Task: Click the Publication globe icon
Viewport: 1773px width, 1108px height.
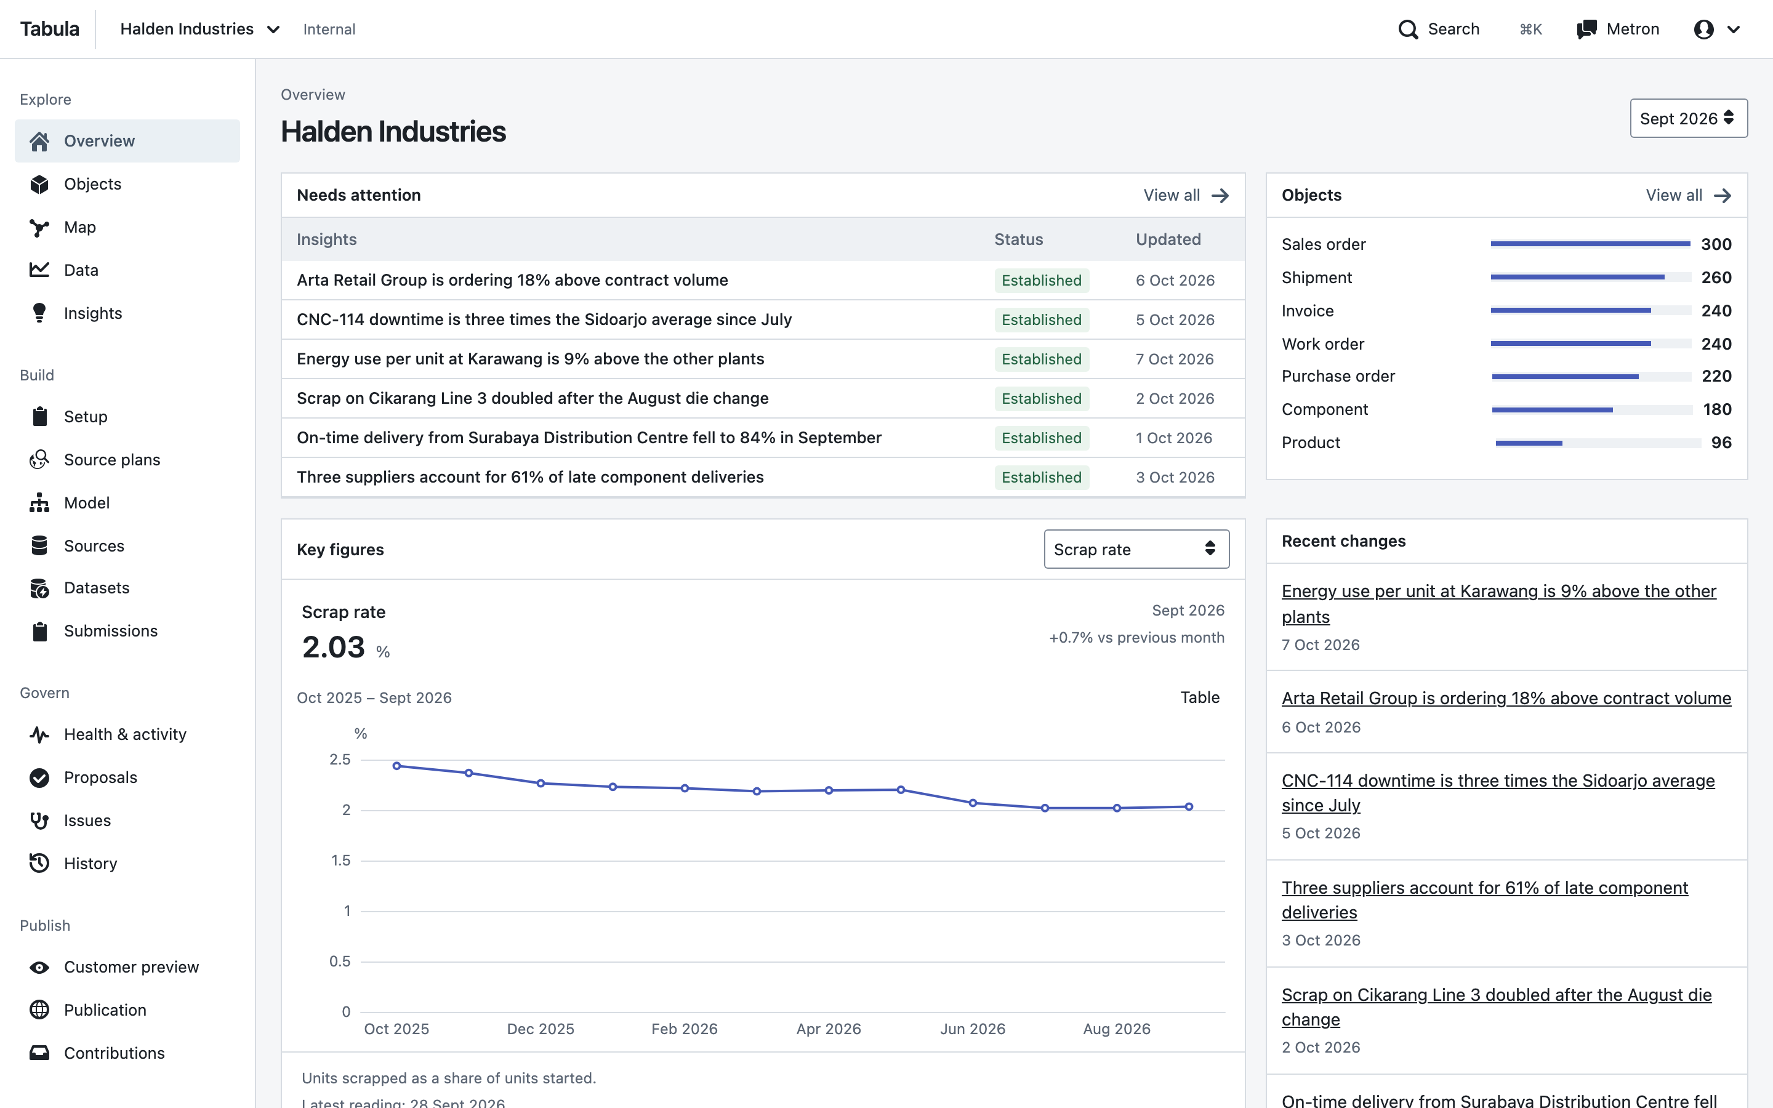Action: pos(39,1010)
